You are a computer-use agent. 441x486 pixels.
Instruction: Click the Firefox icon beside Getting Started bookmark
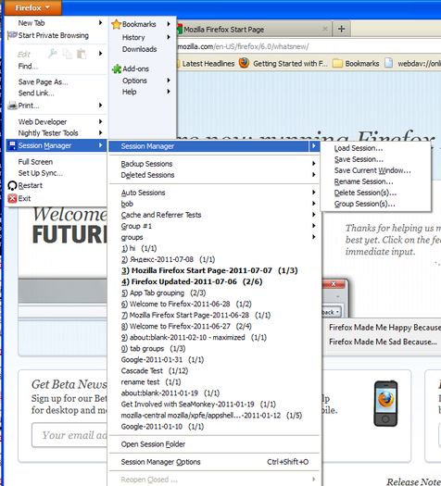pos(244,63)
